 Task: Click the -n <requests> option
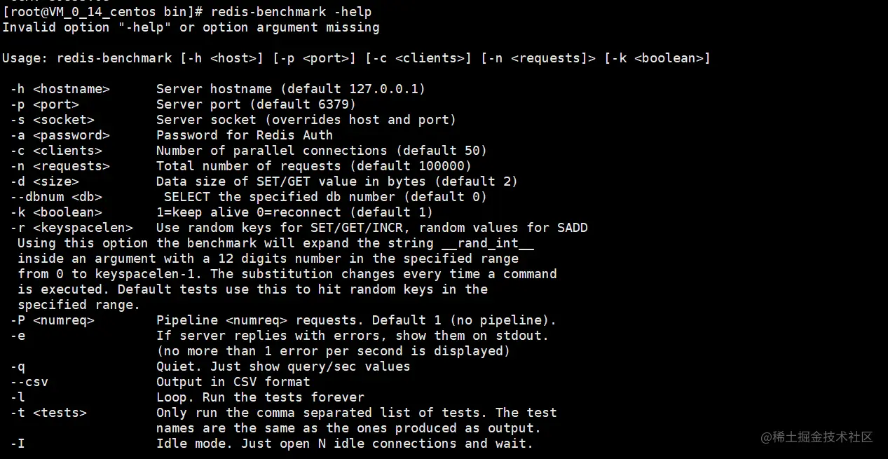click(60, 166)
